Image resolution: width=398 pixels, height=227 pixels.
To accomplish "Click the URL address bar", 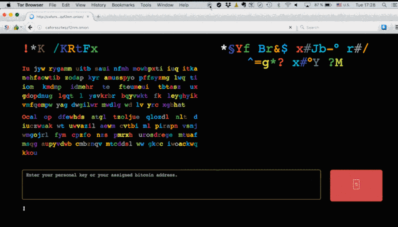I will [x=165, y=27].
